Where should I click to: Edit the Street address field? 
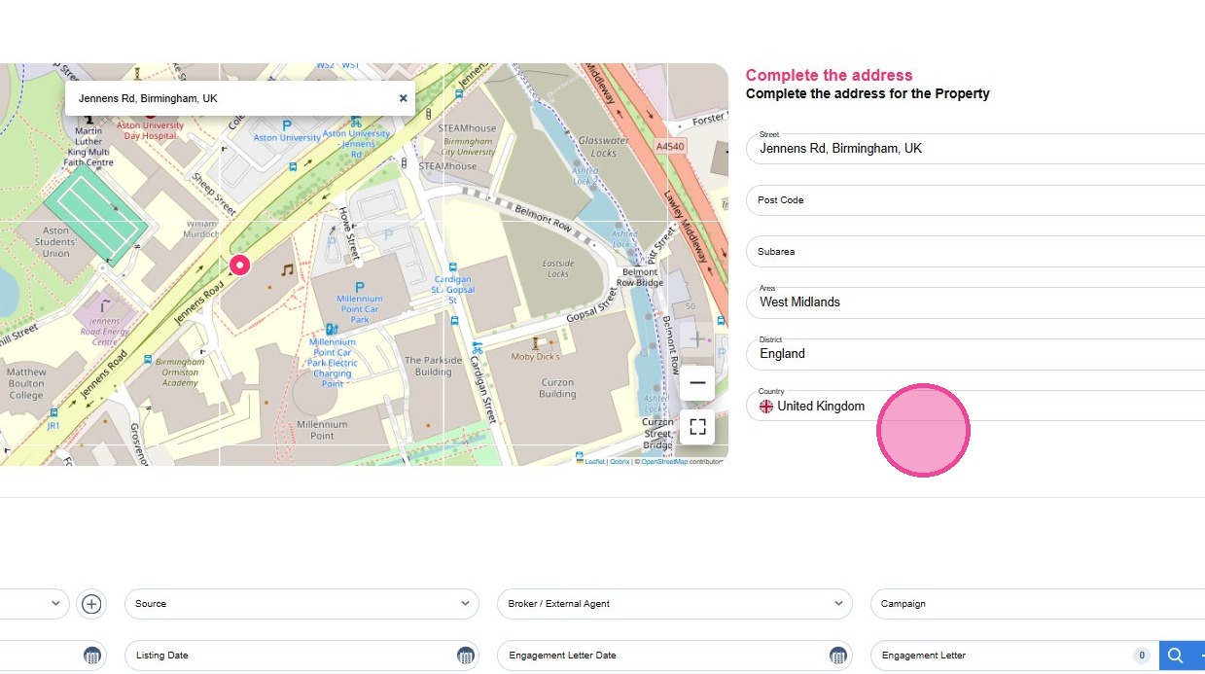(975, 149)
